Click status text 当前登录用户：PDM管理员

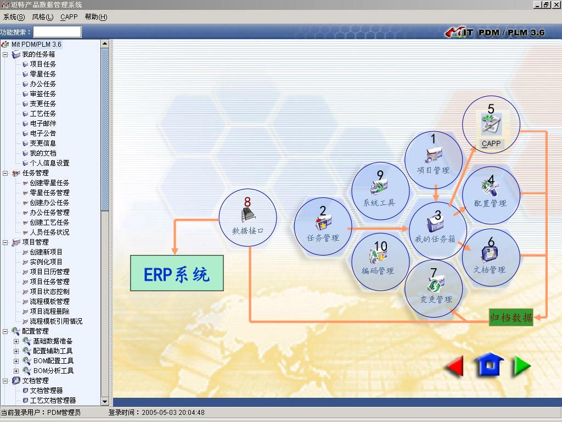(x=41, y=413)
